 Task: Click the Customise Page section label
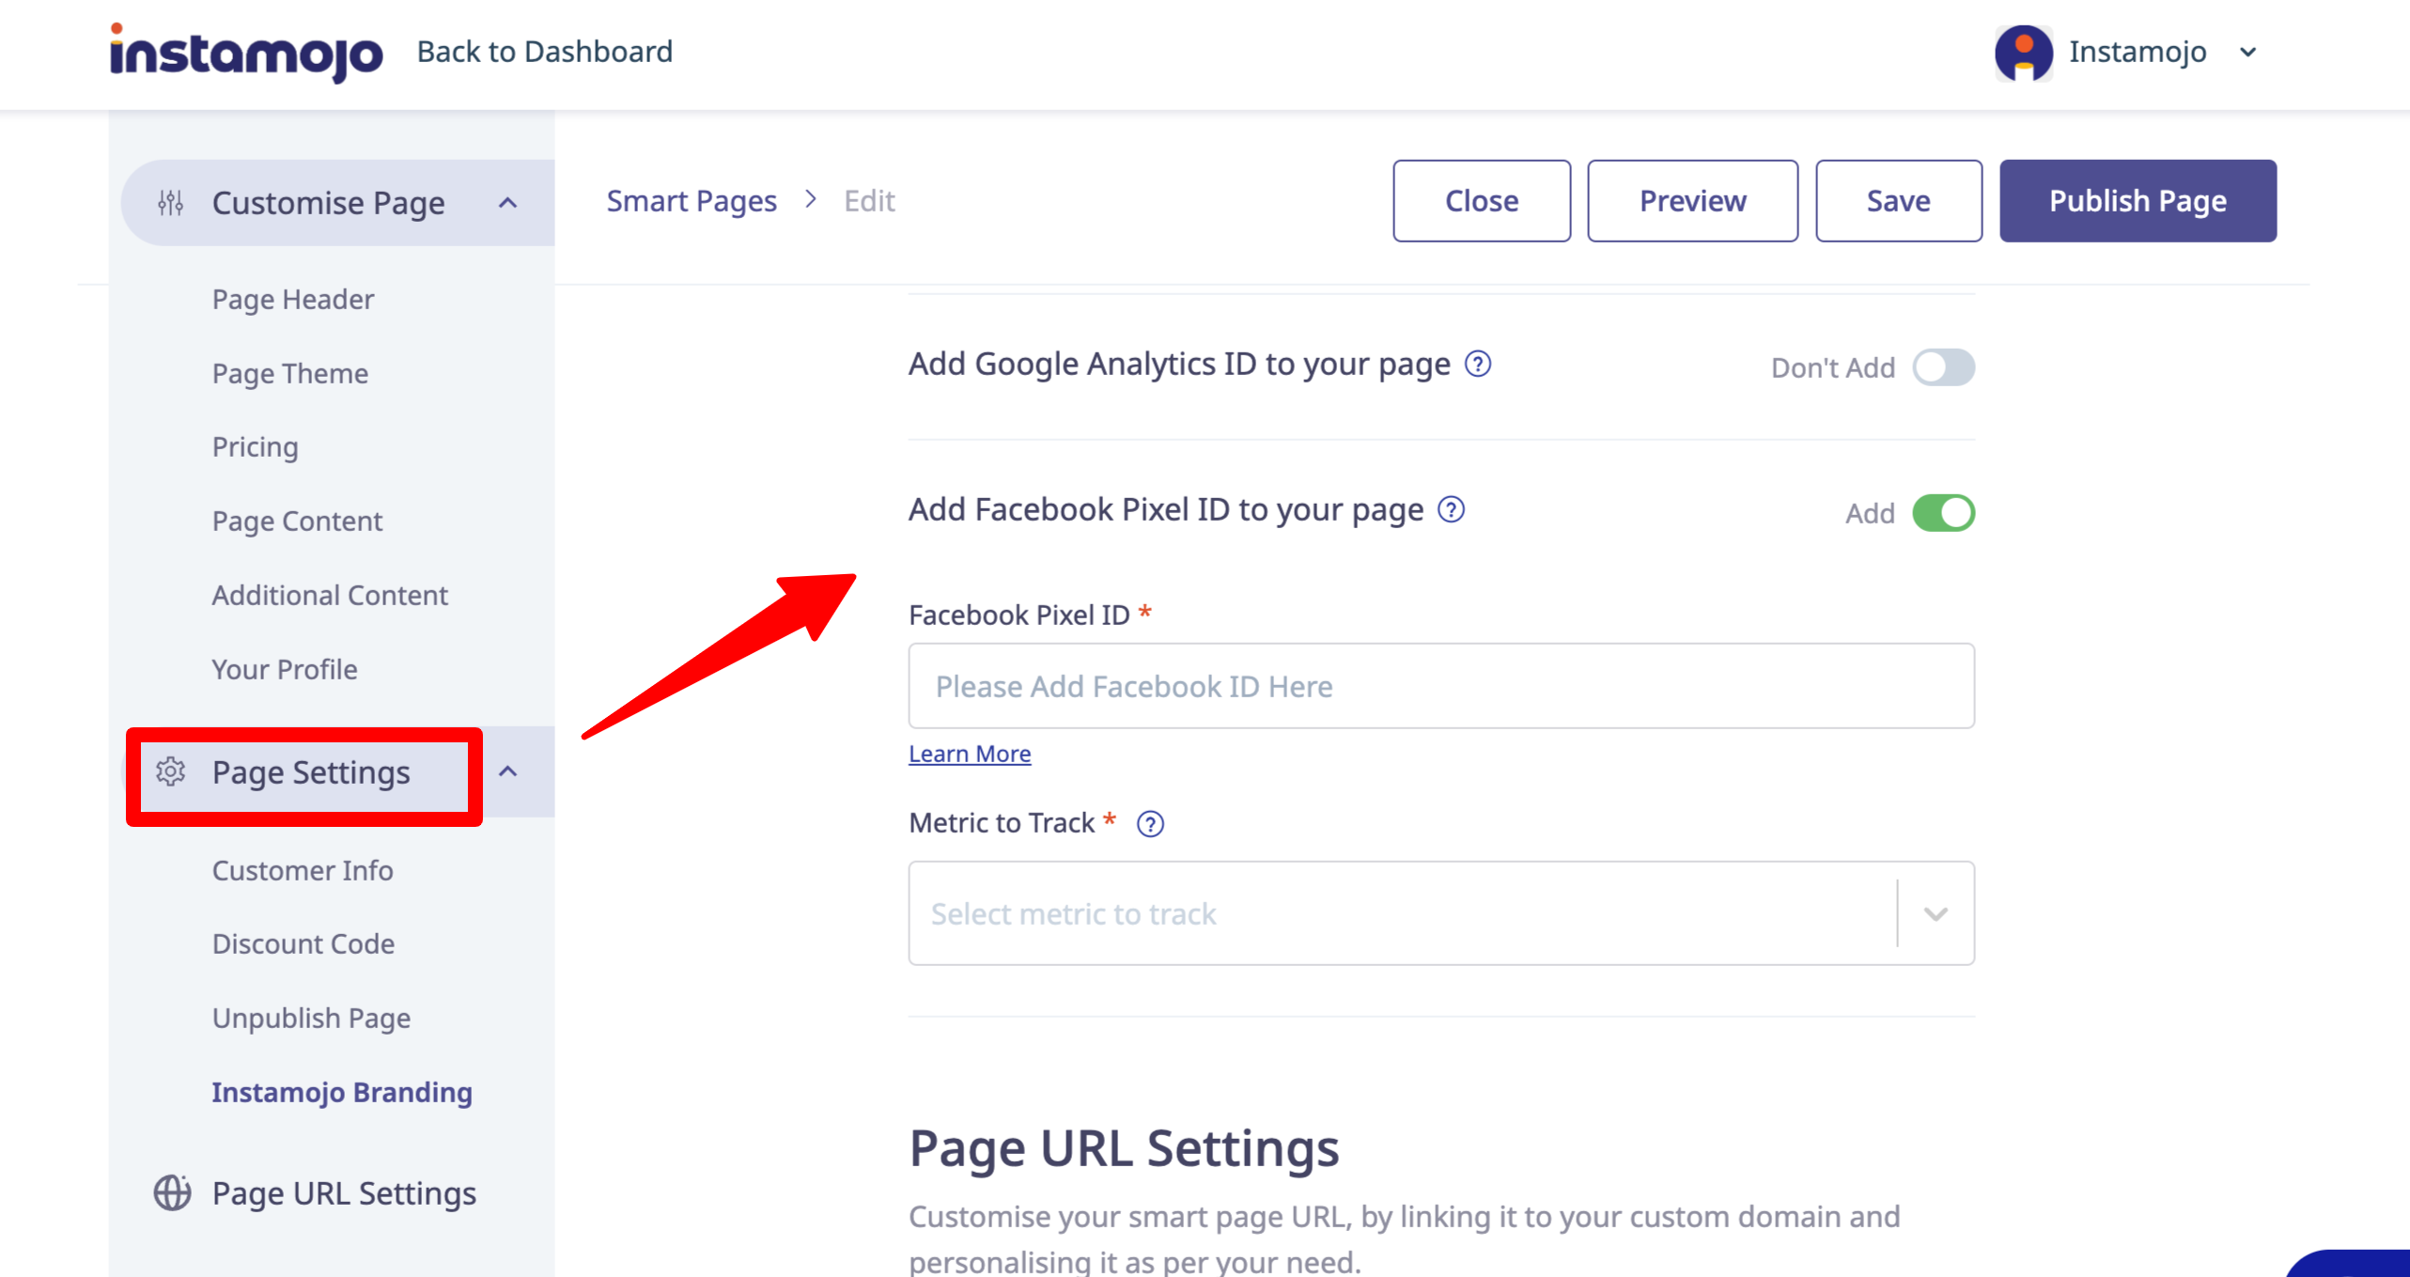pyautogui.click(x=328, y=203)
